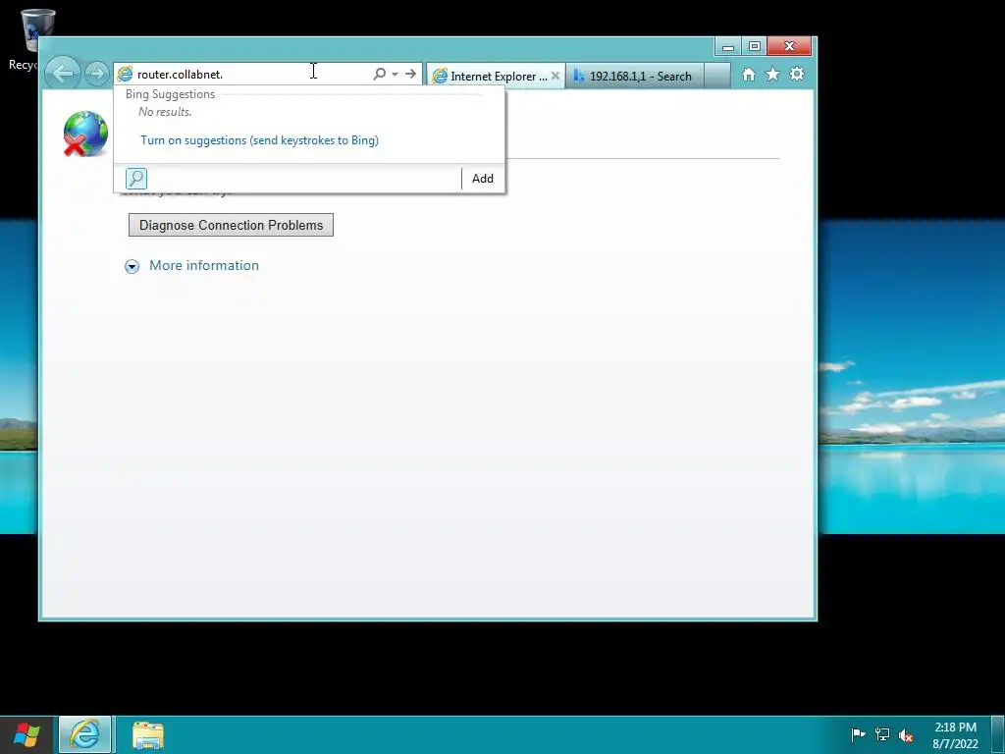This screenshot has width=1005, height=754.
Task: Expand the More information arrow
Action: pyautogui.click(x=132, y=266)
